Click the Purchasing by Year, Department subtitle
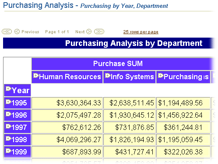The height and width of the screenshot is (164, 218). (124, 6)
